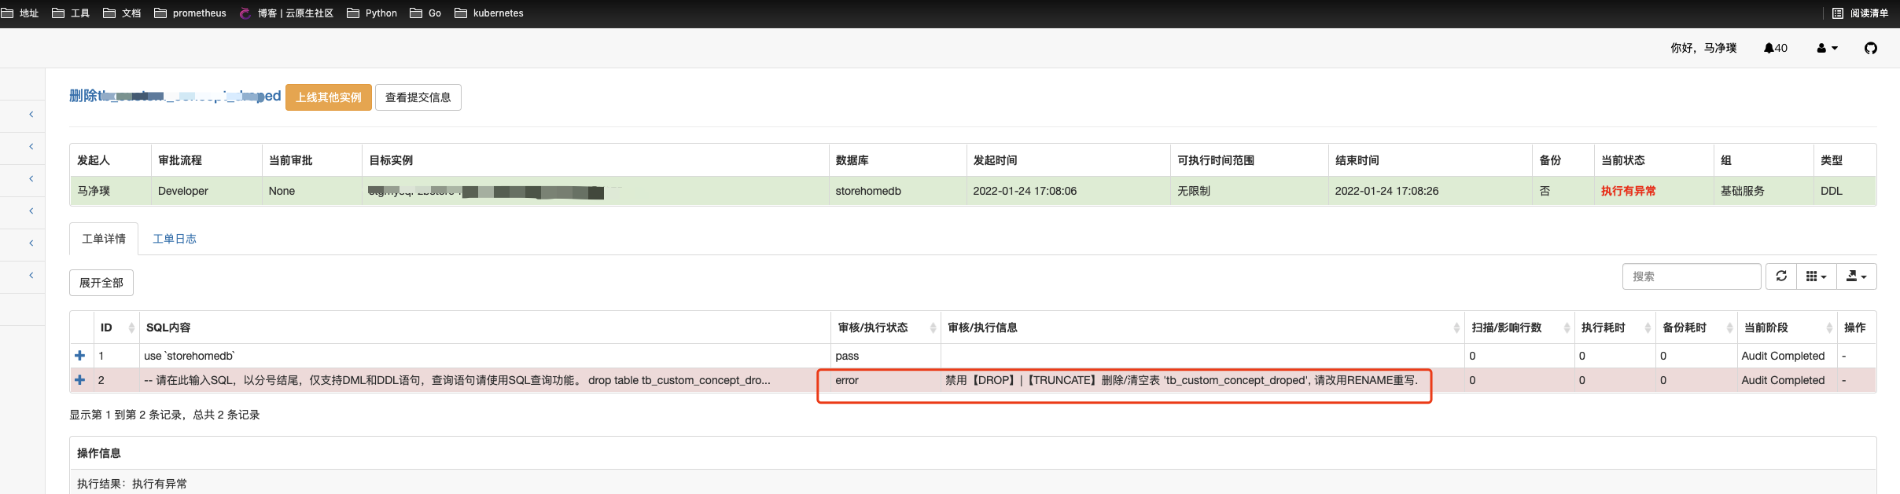
Task: Open the GitHub icon link
Action: (1871, 48)
